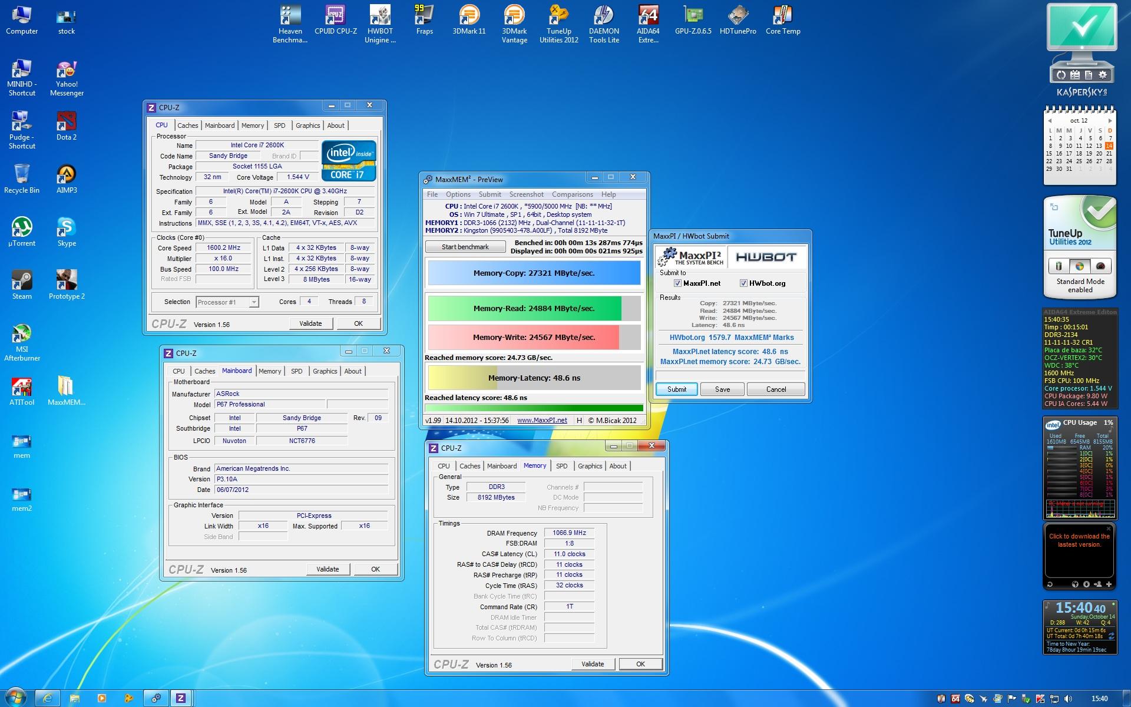Open the Recycle Bin desktop icon
1131x707 pixels.
pyautogui.click(x=22, y=179)
